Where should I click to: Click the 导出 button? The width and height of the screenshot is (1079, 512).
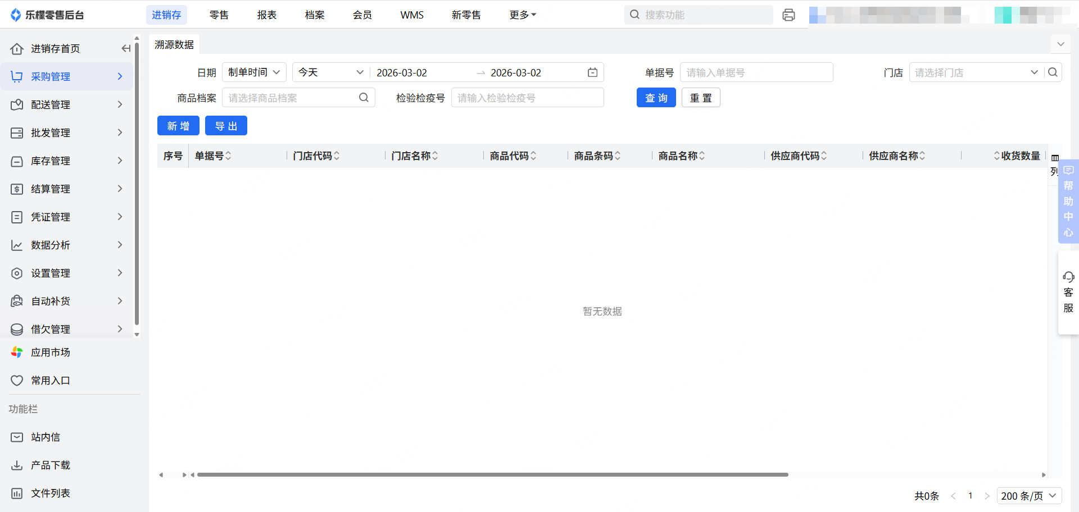(x=226, y=126)
